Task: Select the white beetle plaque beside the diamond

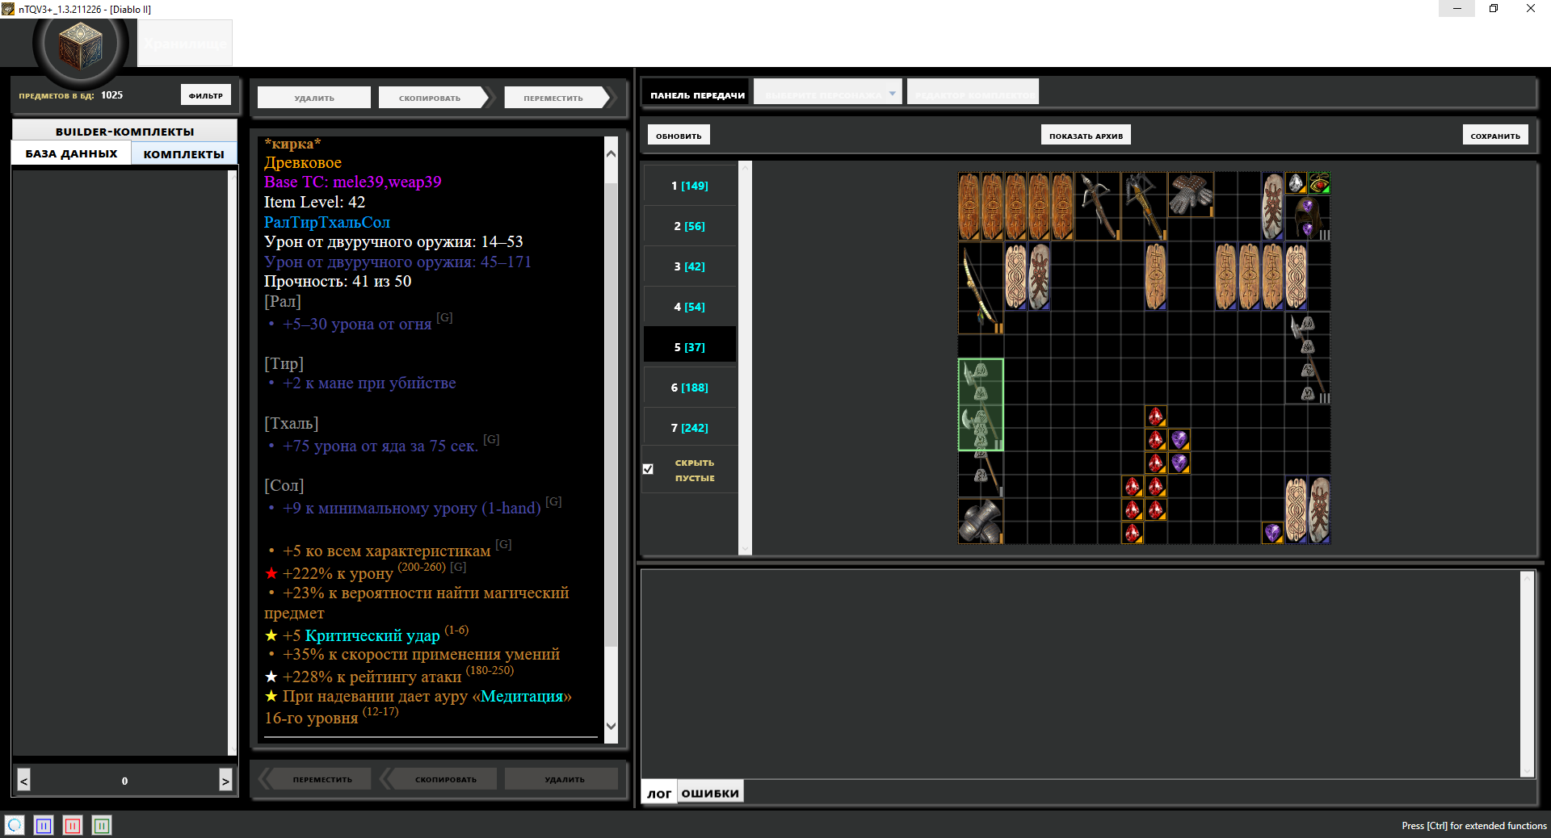Action: (x=1272, y=206)
